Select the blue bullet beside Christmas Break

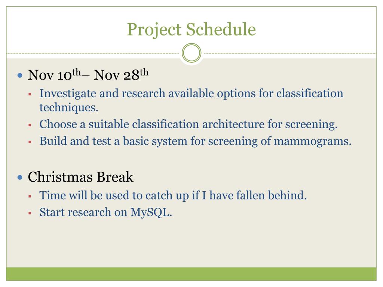pyautogui.click(x=20, y=178)
